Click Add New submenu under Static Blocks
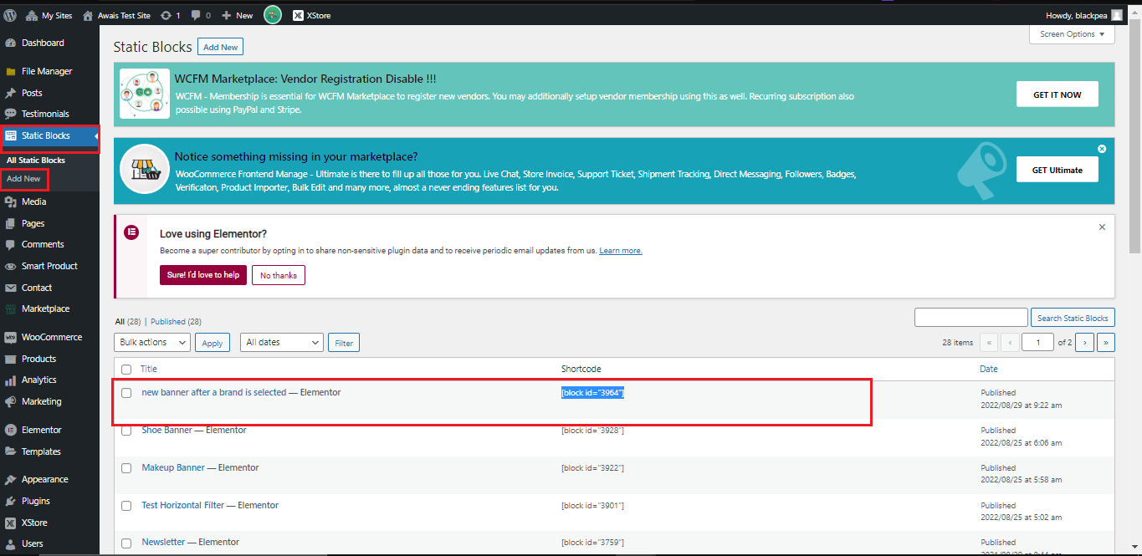 tap(23, 179)
